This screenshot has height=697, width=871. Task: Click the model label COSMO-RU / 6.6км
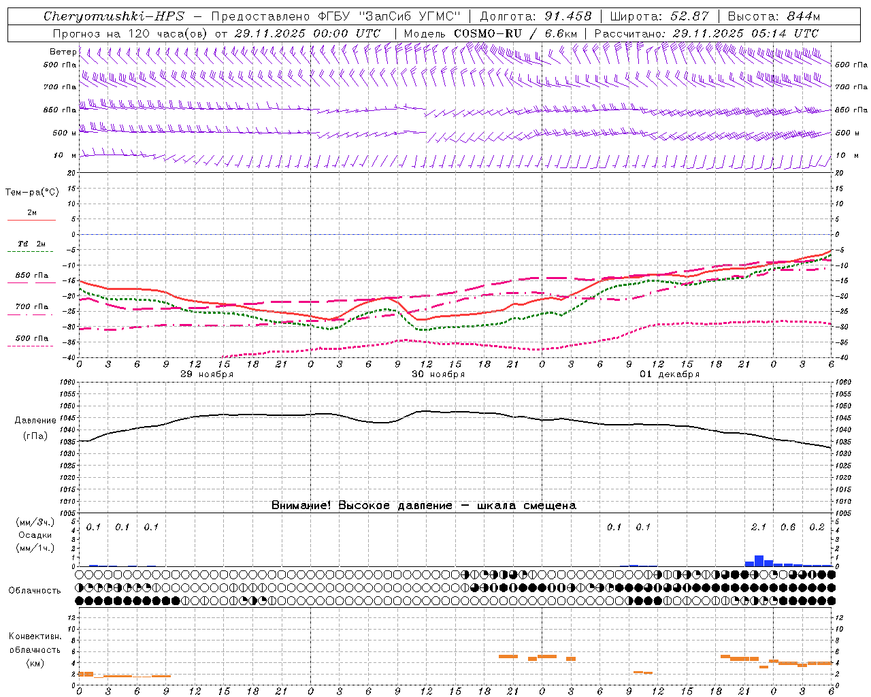point(515,33)
